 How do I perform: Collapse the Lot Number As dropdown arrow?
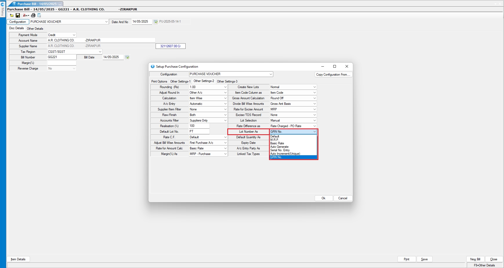coord(314,132)
